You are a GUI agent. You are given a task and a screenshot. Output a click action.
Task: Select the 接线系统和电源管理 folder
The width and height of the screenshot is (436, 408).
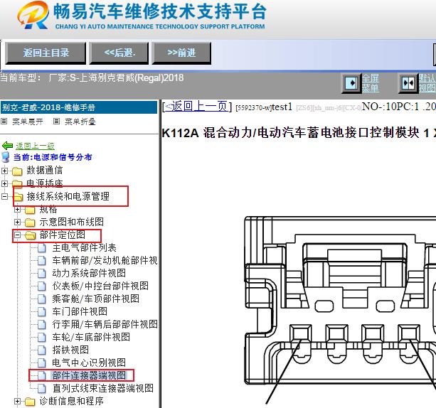click(68, 196)
